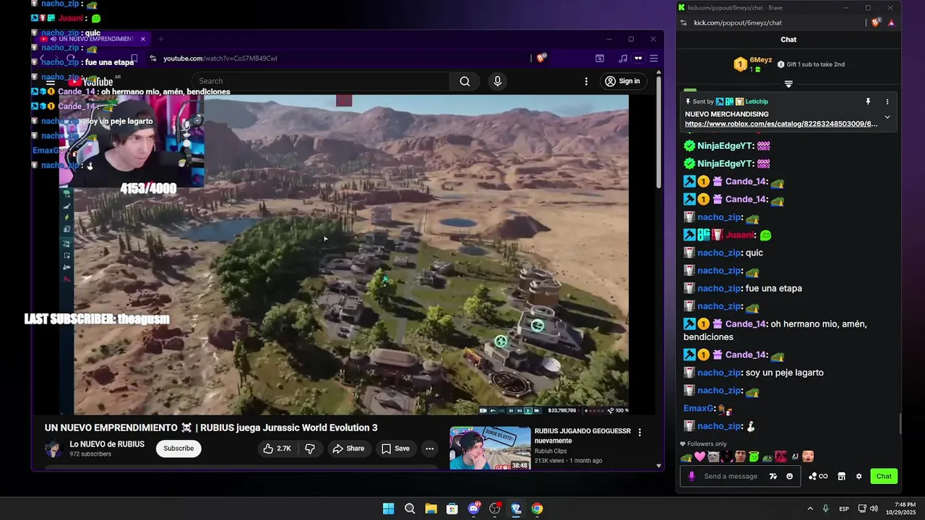This screenshot has height=520, width=925.
Task: Open the YouTube hamburger guide menu
Action: coord(51,82)
